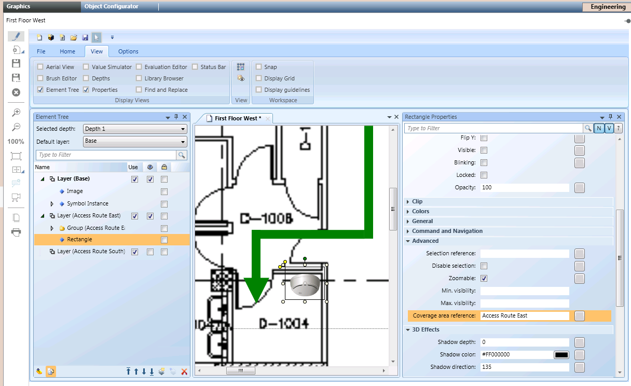
Task: Move the layer to top using first arrow icon
Action: 128,371
